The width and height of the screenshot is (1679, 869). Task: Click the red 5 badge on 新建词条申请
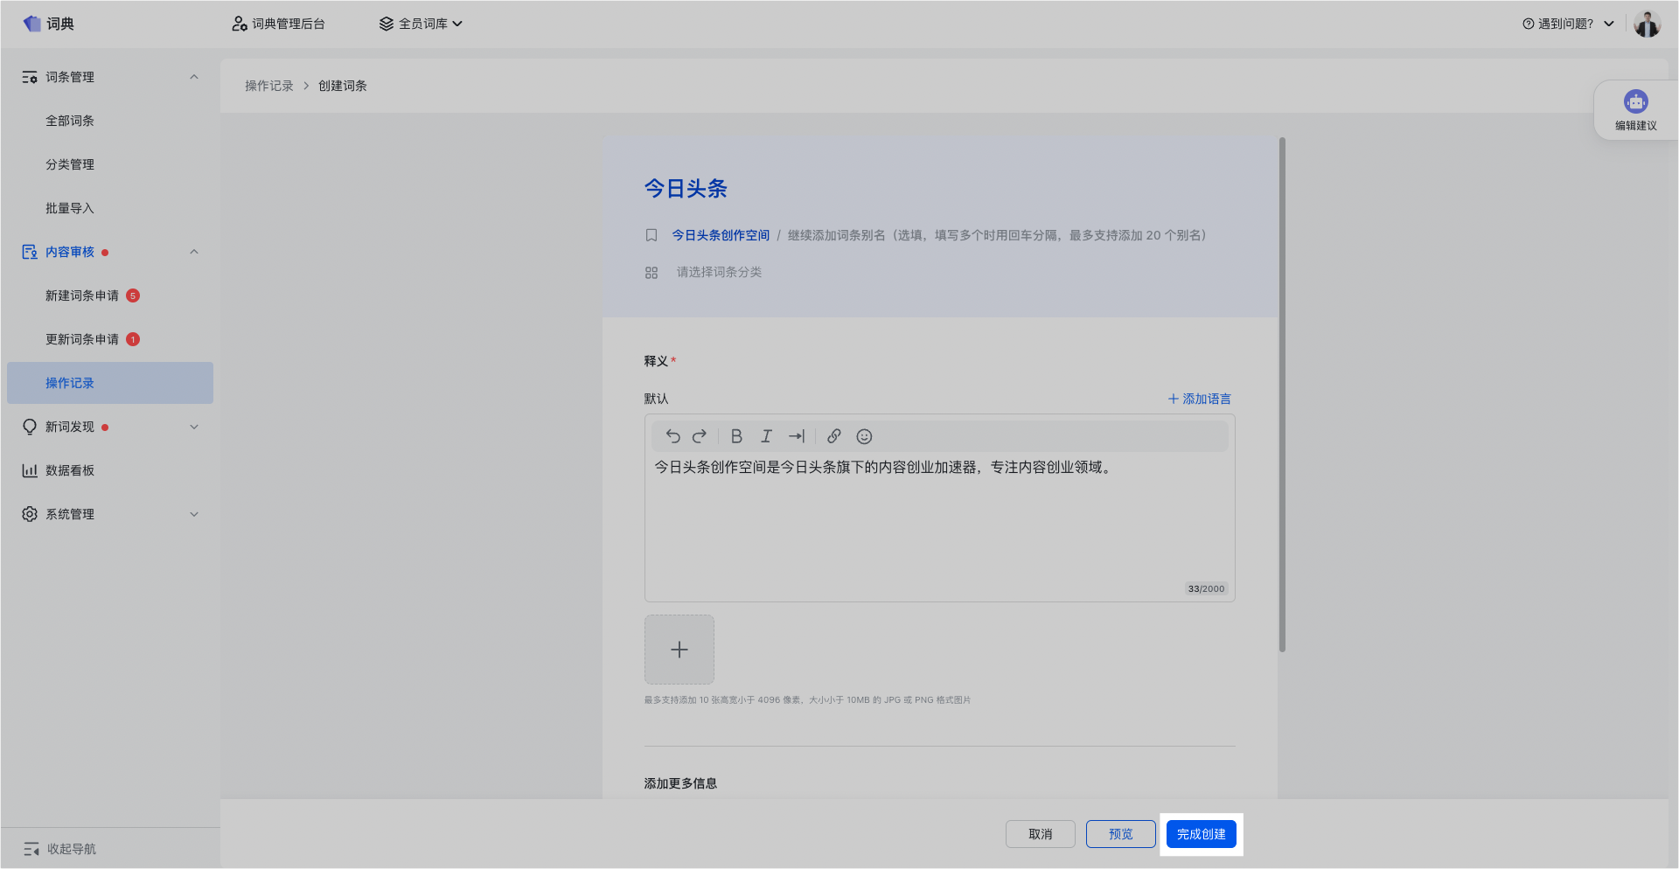pyautogui.click(x=133, y=295)
